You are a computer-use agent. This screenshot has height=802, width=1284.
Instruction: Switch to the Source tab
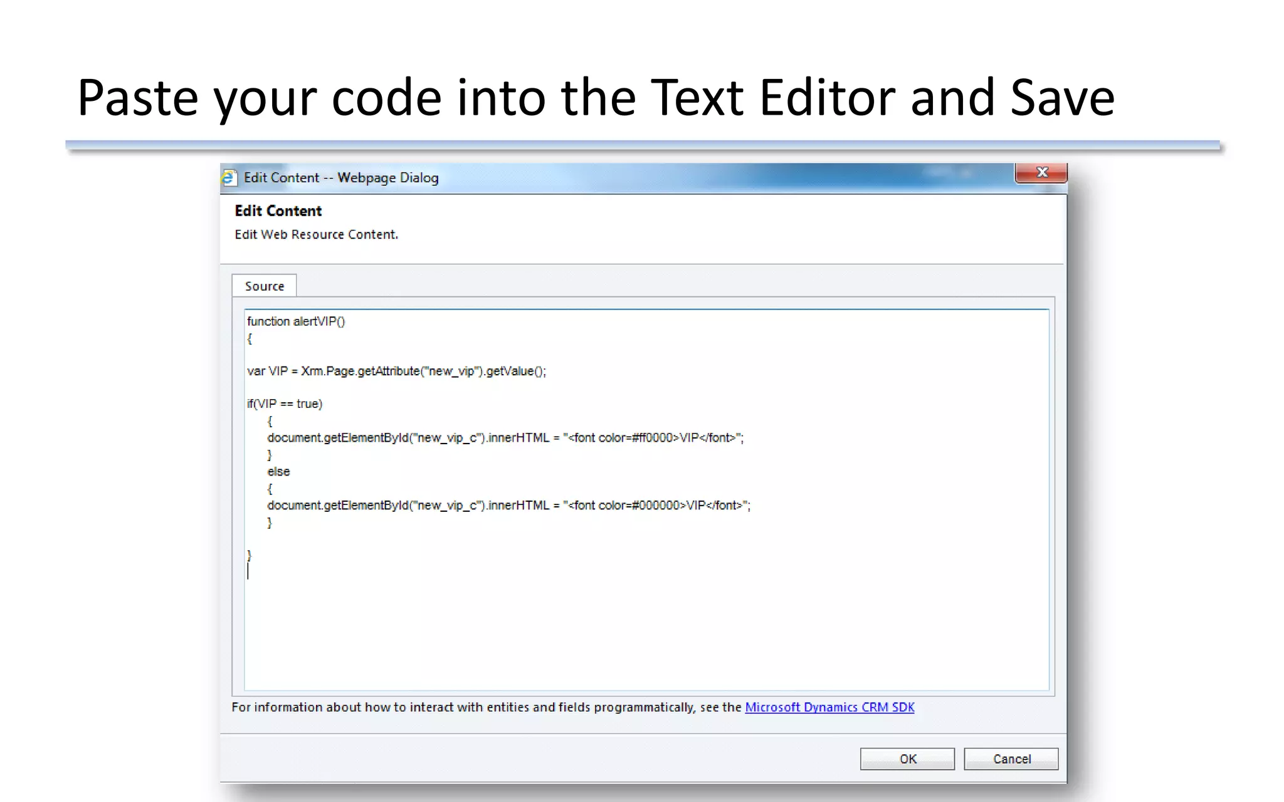pyautogui.click(x=264, y=286)
